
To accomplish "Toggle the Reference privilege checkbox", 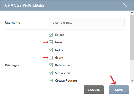I will pos(51,65).
